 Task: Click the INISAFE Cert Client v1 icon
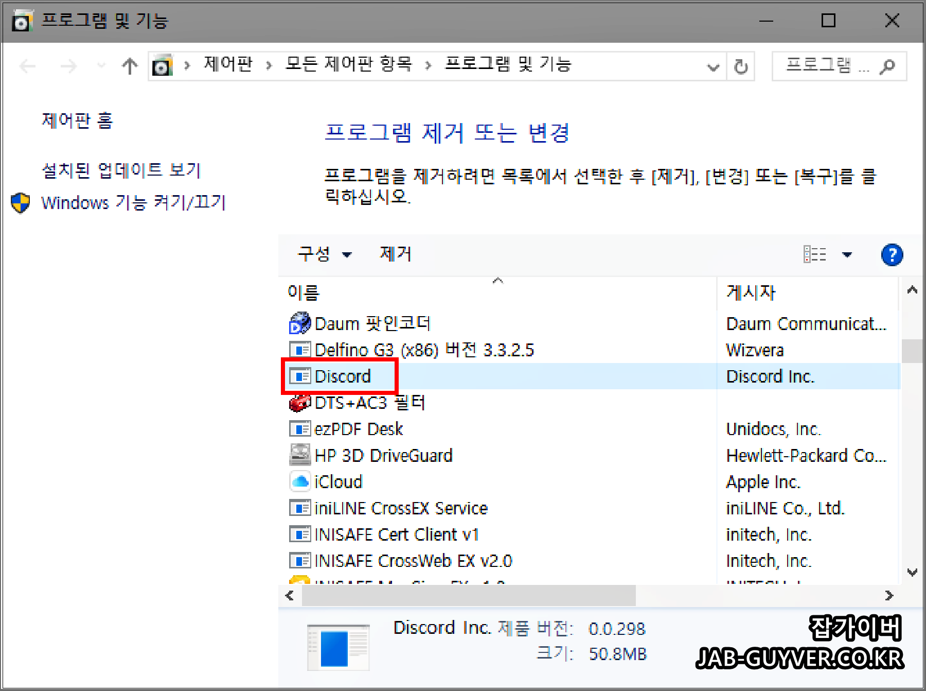point(300,534)
